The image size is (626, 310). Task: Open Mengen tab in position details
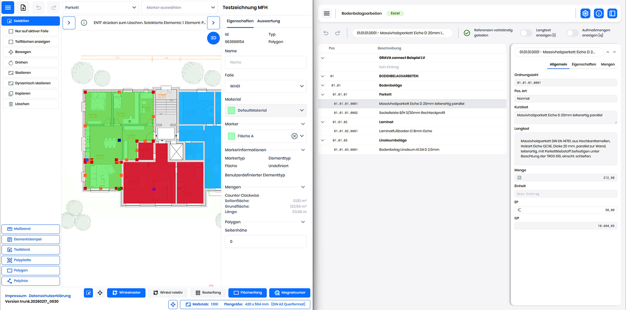click(608, 64)
